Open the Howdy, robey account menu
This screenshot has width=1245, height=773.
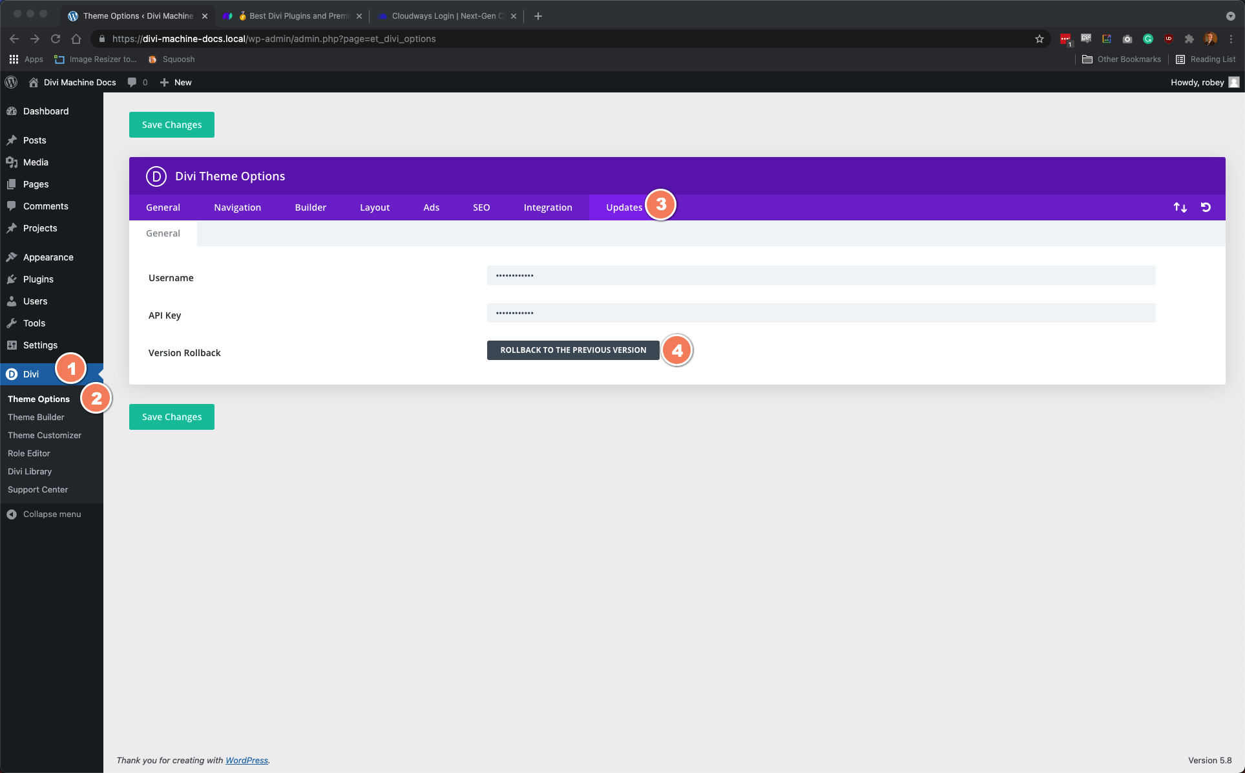pos(1204,82)
